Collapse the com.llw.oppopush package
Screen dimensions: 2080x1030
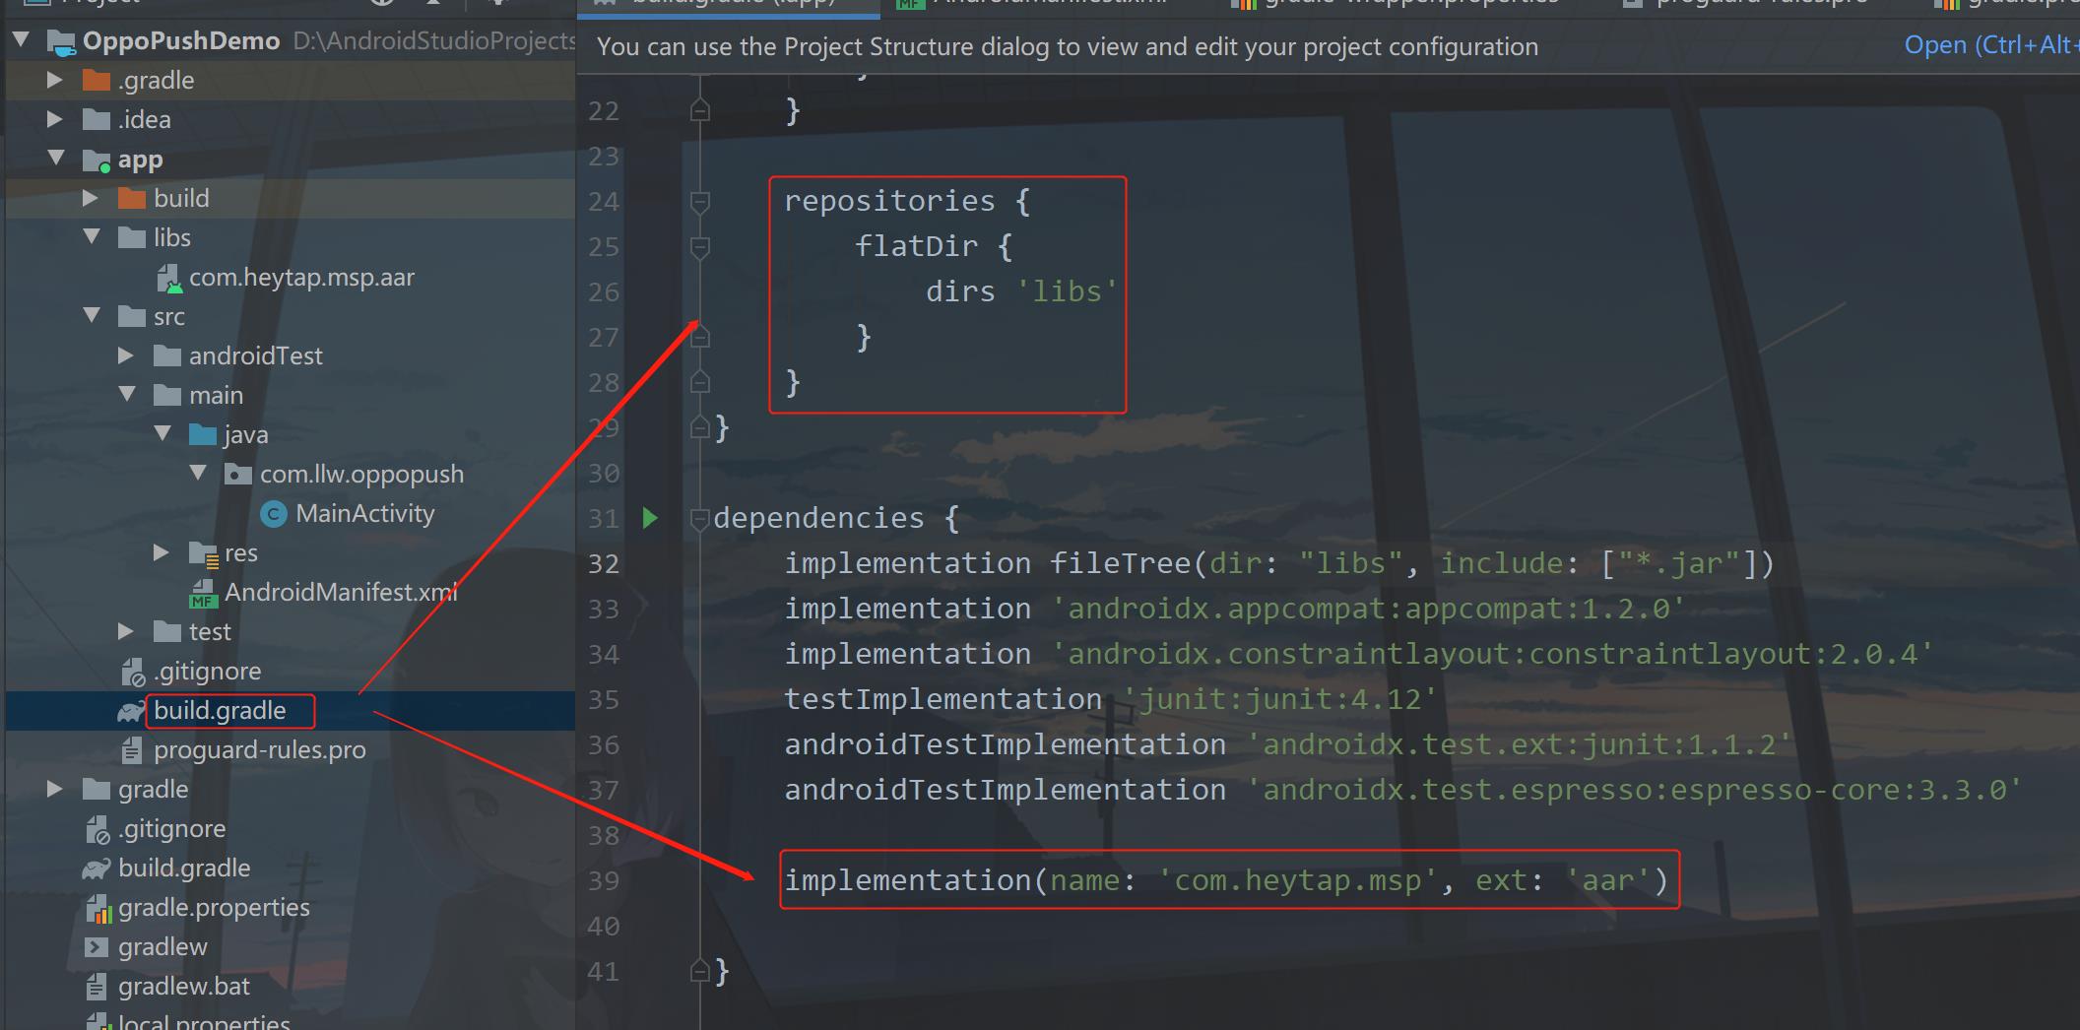coord(198,473)
